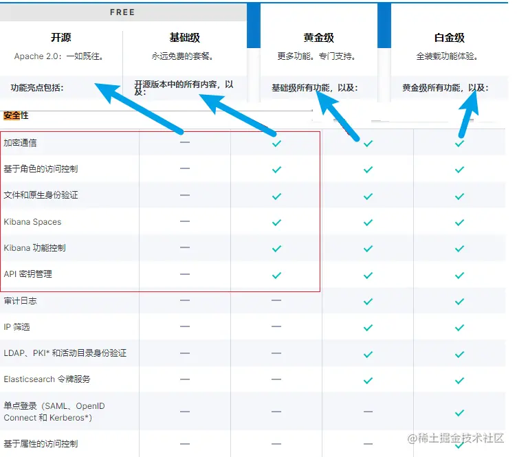Image resolution: width=517 pixels, height=457 pixels.
Task: Click the 黄金级 checkmark for Kibana 功能控制
Action: point(368,249)
